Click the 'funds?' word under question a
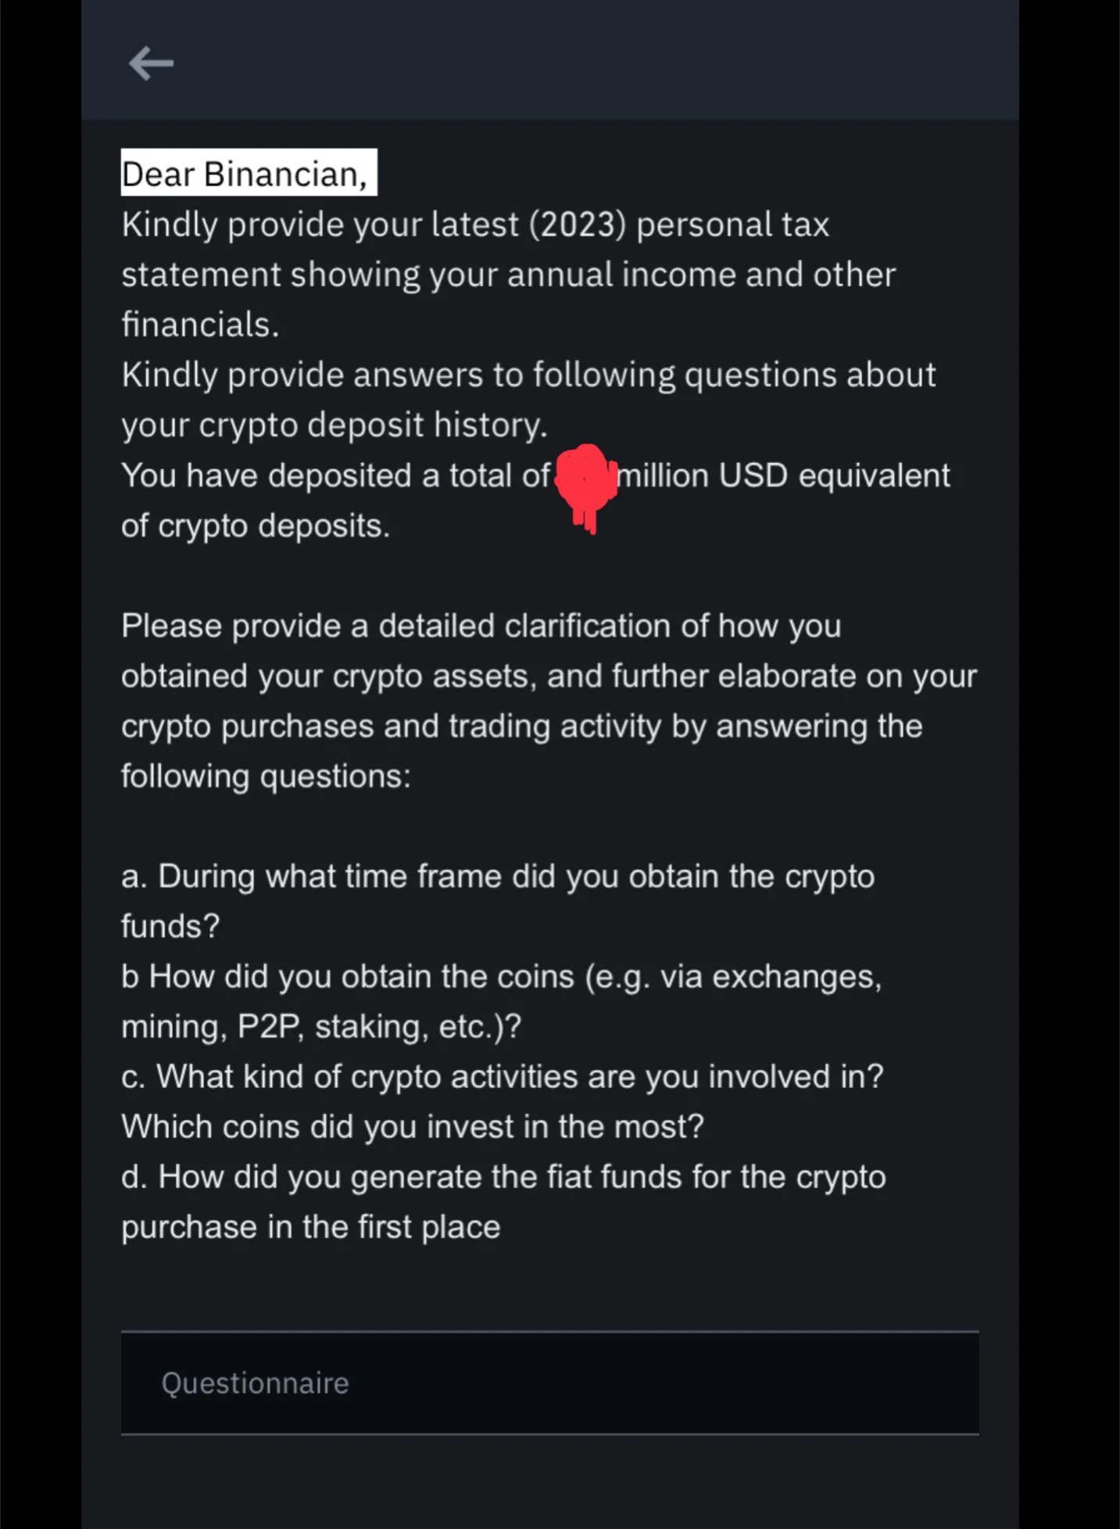This screenshot has width=1120, height=1529. click(x=170, y=926)
